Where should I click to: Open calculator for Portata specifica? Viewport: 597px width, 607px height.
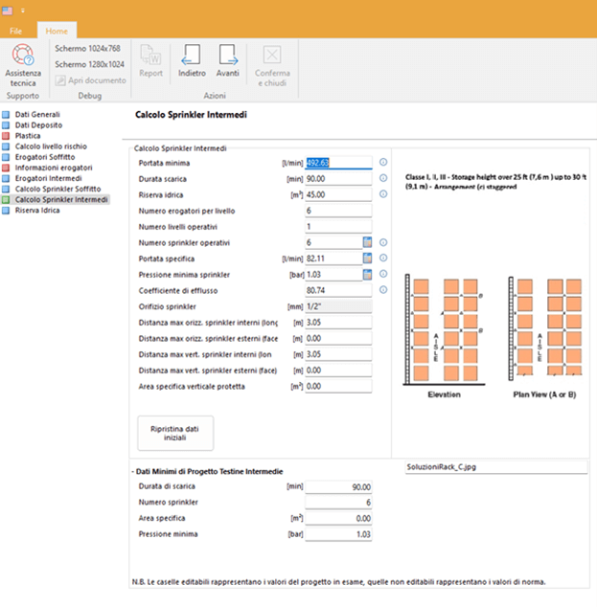pyautogui.click(x=367, y=258)
